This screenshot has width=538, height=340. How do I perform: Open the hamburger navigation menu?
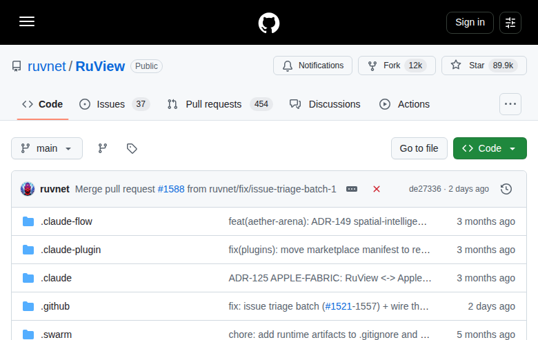tap(27, 21)
